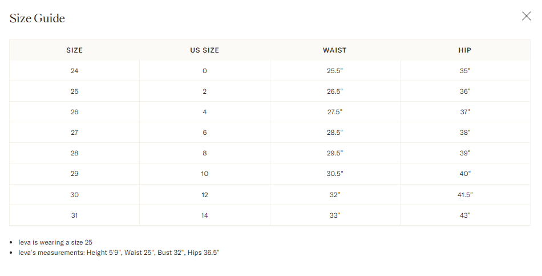Click the US size 4 cell
This screenshot has width=542, height=276.
(x=205, y=112)
